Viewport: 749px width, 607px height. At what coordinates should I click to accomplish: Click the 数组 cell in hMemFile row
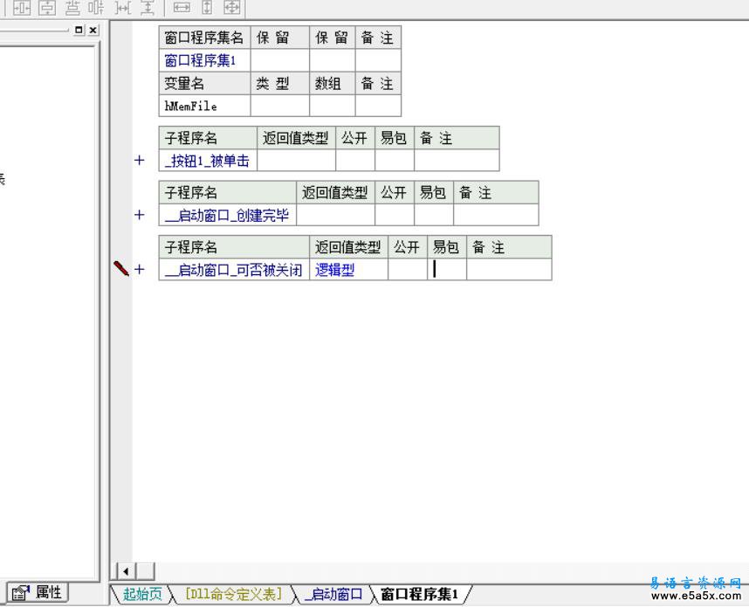click(333, 106)
